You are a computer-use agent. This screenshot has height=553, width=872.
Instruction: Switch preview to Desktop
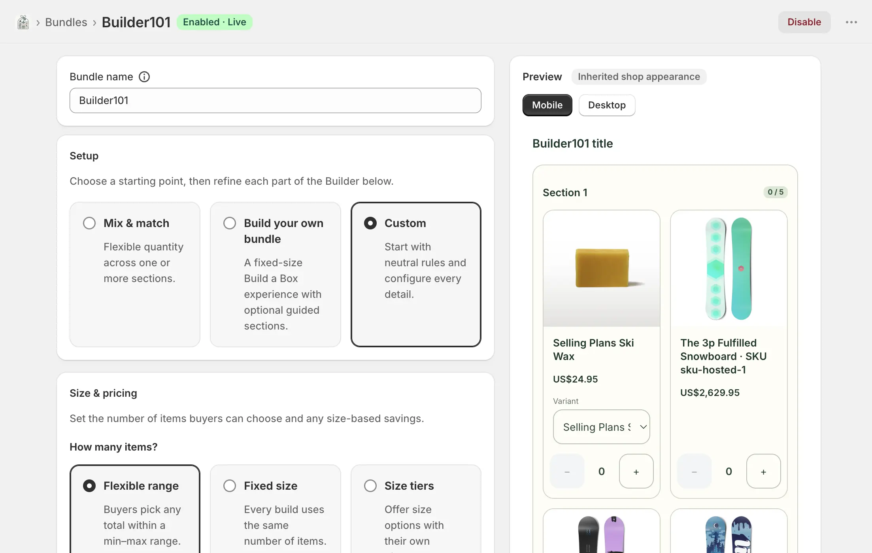click(x=607, y=105)
